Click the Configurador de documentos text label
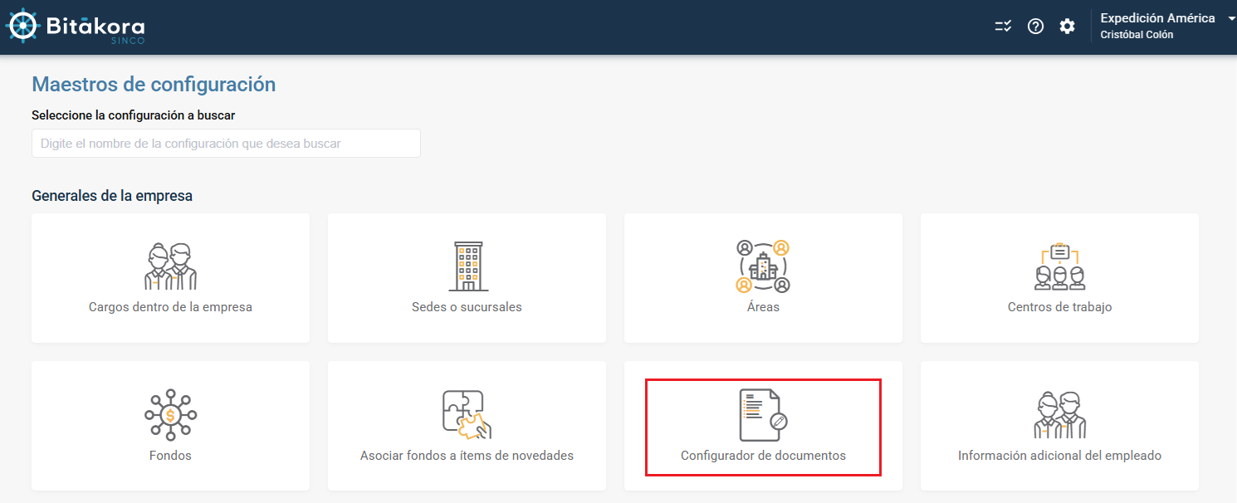 click(763, 456)
